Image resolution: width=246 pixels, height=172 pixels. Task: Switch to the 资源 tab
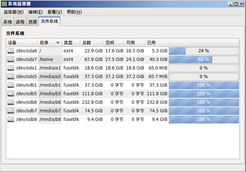pos(33,22)
